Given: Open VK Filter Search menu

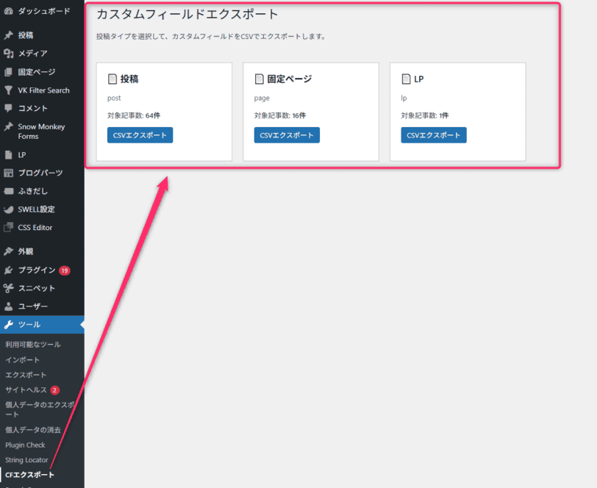Looking at the screenshot, I should [43, 90].
